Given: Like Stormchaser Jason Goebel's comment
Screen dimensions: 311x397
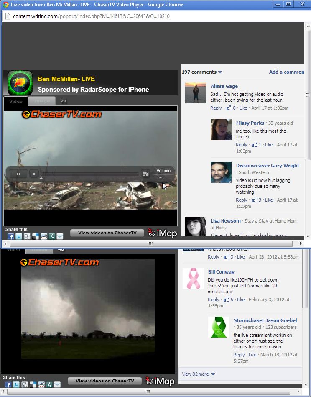Looking at the screenshot, I should (252, 355).
